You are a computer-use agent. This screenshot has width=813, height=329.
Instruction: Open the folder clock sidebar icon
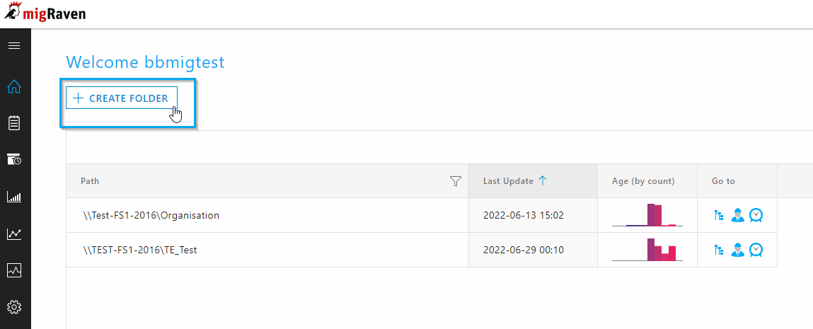pyautogui.click(x=14, y=160)
